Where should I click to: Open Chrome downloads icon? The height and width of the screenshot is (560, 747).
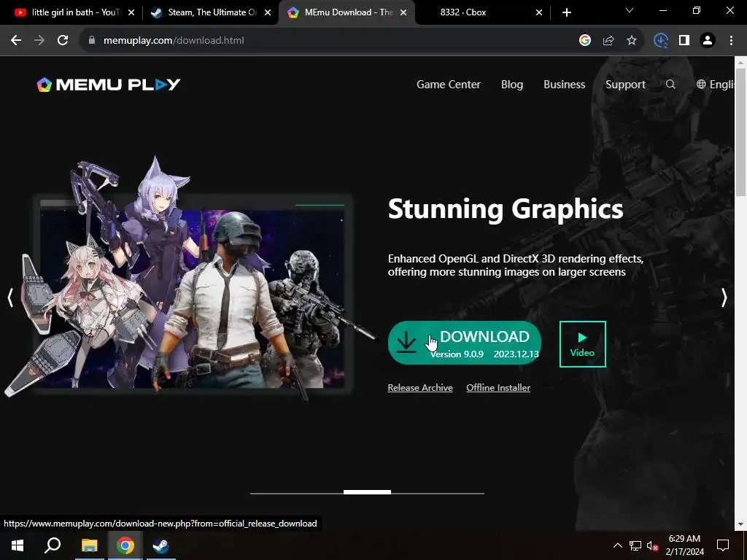pyautogui.click(x=661, y=41)
